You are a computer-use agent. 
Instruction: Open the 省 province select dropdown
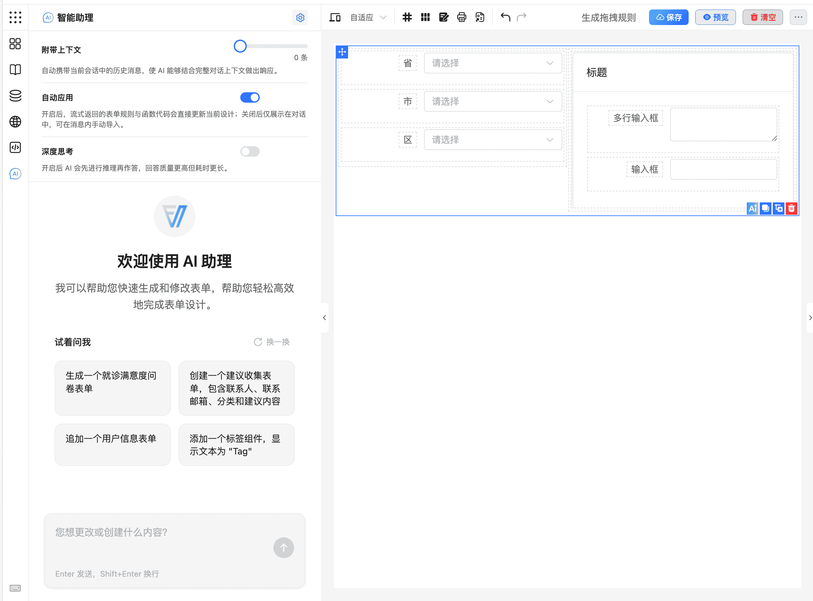(x=493, y=63)
